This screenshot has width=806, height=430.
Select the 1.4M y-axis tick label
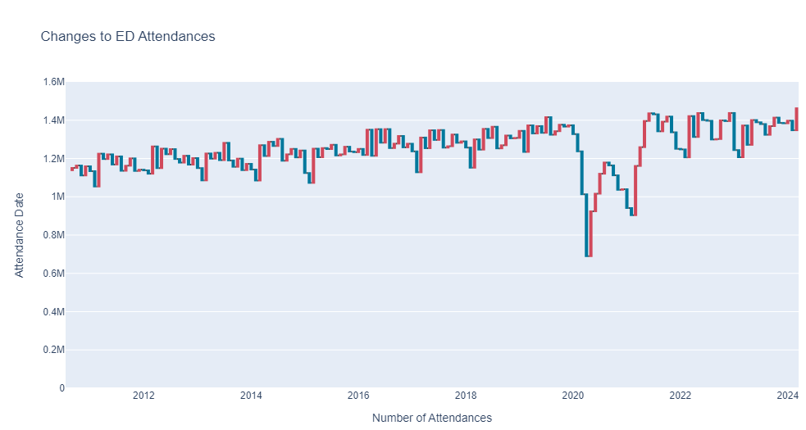pos(54,120)
